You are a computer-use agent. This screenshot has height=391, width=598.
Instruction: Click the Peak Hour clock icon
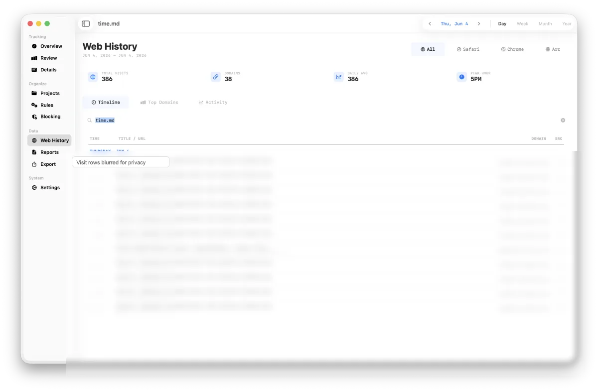pos(461,77)
